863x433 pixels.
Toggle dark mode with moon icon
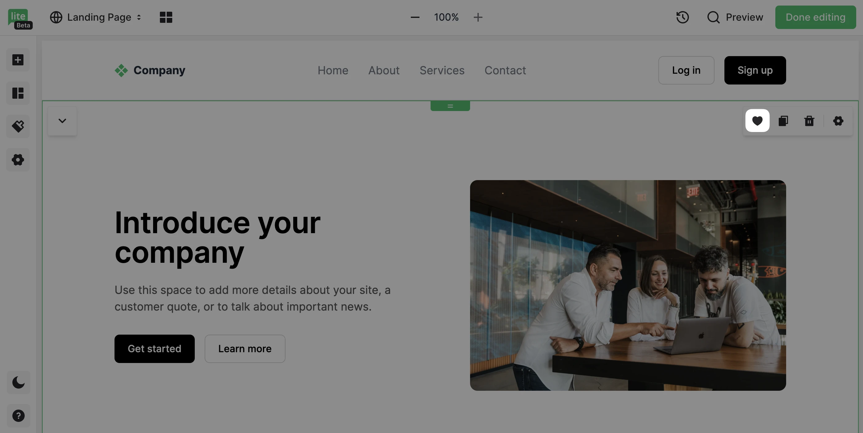coord(19,382)
